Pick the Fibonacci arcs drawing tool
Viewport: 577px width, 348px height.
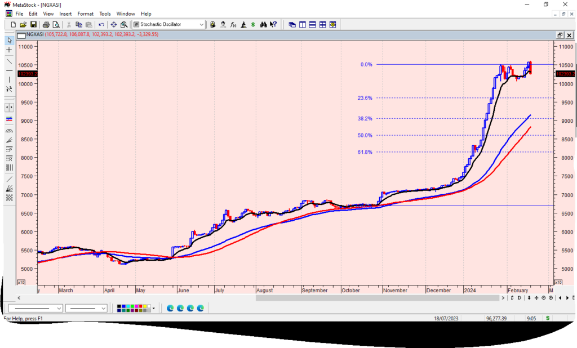9,130
